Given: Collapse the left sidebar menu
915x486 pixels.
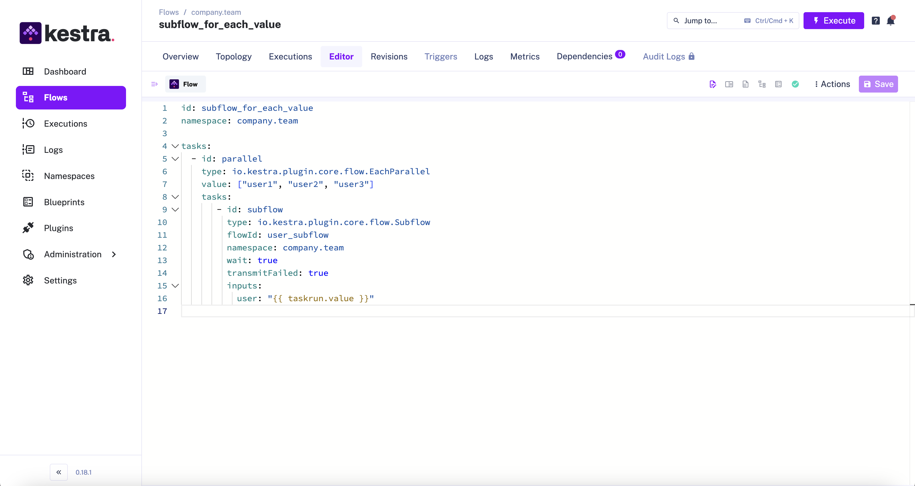Looking at the screenshot, I should pyautogui.click(x=59, y=472).
